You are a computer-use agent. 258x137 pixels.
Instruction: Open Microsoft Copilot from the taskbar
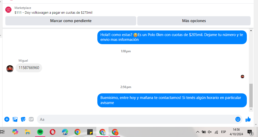tap(15, 132)
